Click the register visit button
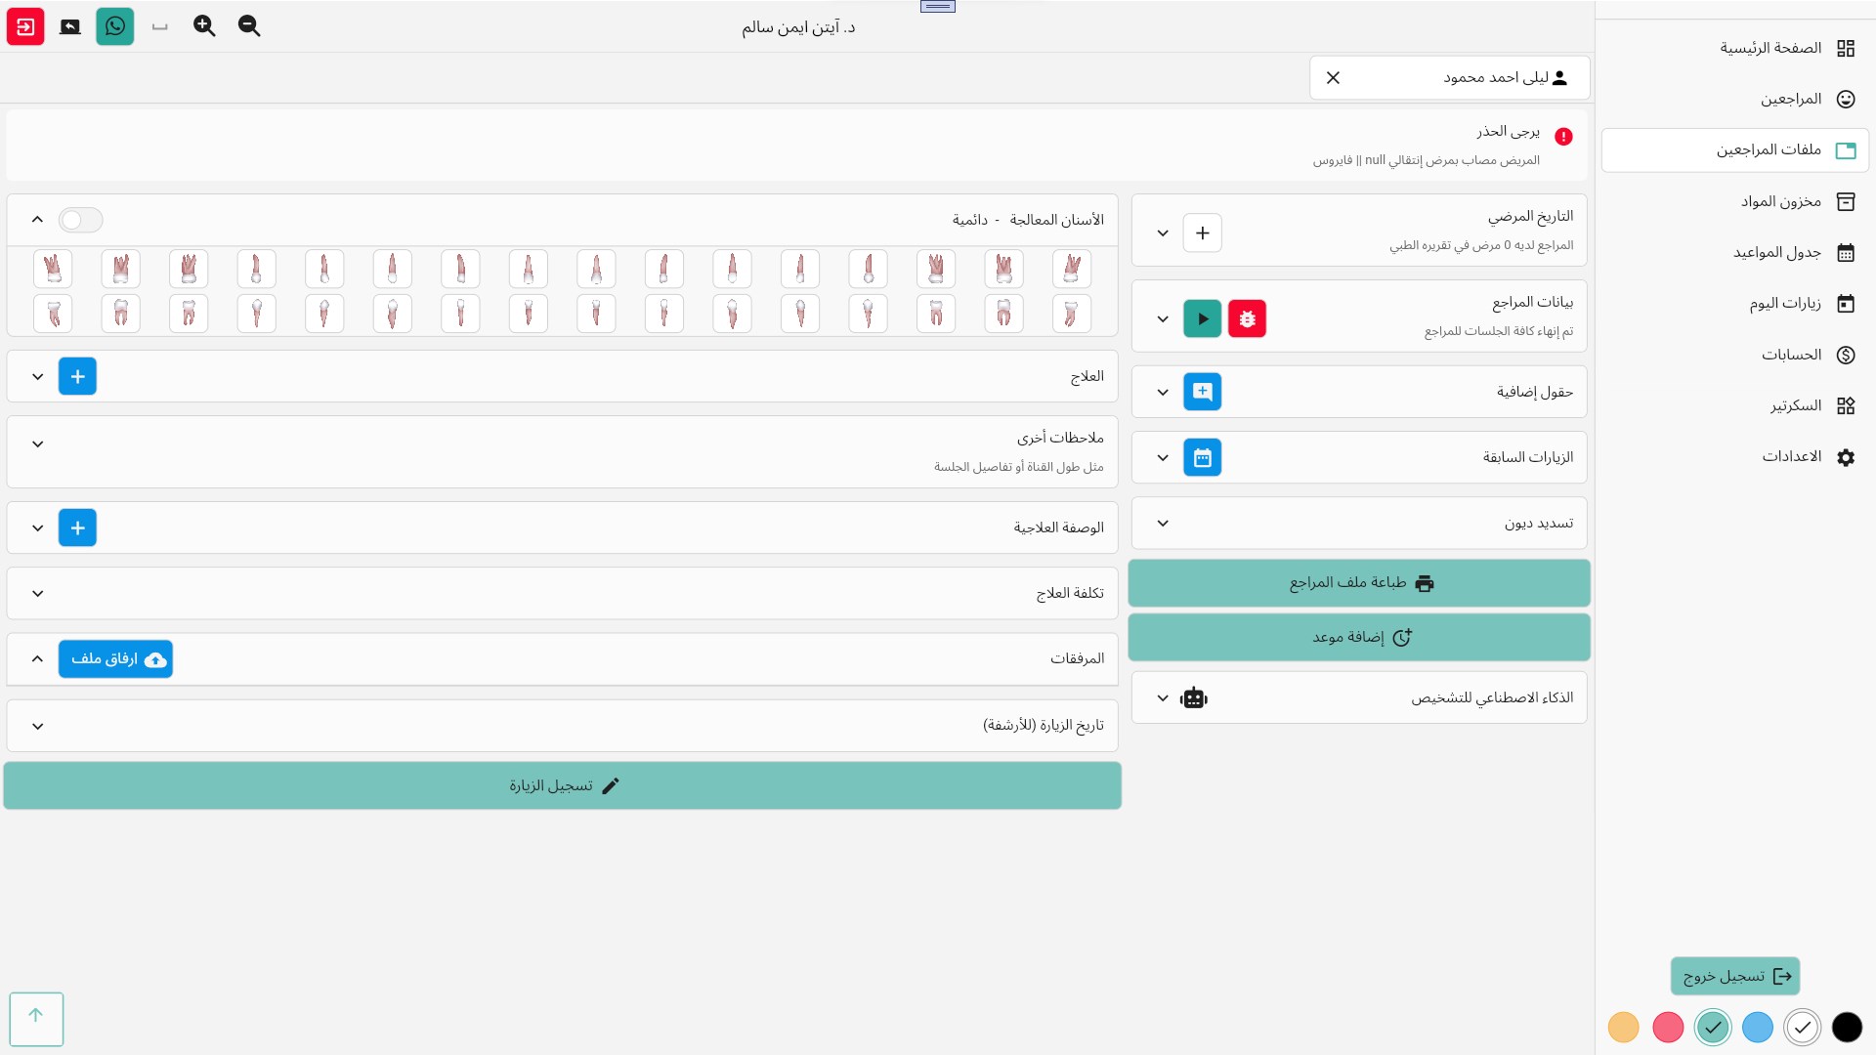Viewport: 1876px width, 1055px height. 562,785
